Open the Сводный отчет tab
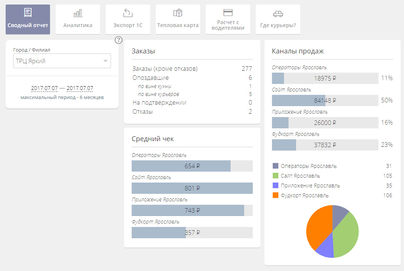The height and width of the screenshot is (271, 404). pyautogui.click(x=28, y=19)
